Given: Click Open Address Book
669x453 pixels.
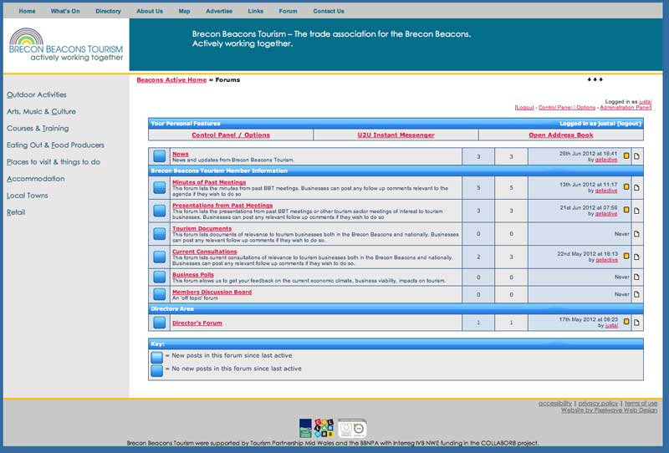Looking at the screenshot, I should click(561, 135).
